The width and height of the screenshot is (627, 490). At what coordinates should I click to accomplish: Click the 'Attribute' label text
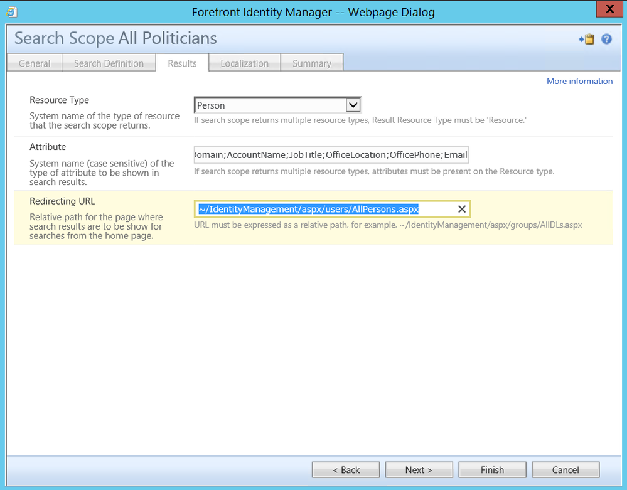(48, 147)
